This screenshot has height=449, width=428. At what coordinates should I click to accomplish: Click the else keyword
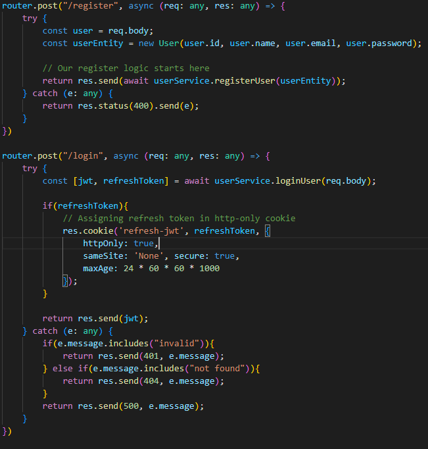62,368
